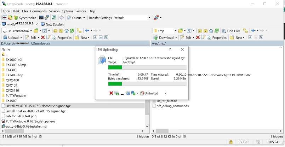The image size is (285, 147).
Task: Open the Files menu
Action: (25, 11)
